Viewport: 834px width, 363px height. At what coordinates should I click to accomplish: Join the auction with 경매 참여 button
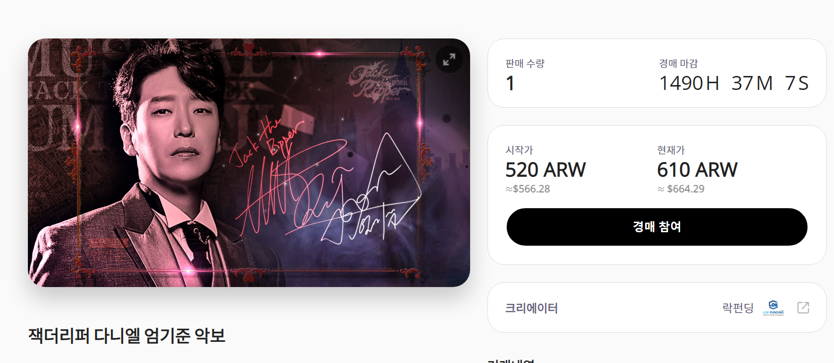657,227
